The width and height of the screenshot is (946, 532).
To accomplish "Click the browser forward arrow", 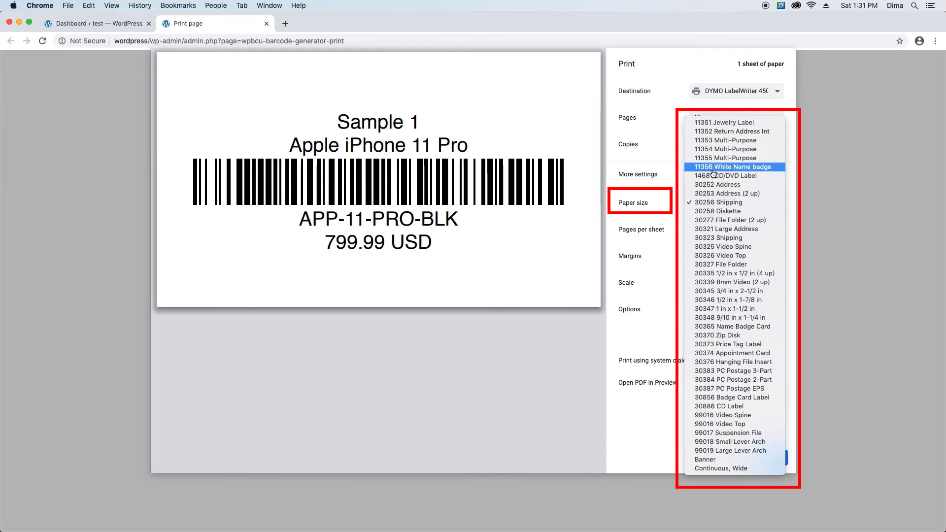I will [27, 41].
